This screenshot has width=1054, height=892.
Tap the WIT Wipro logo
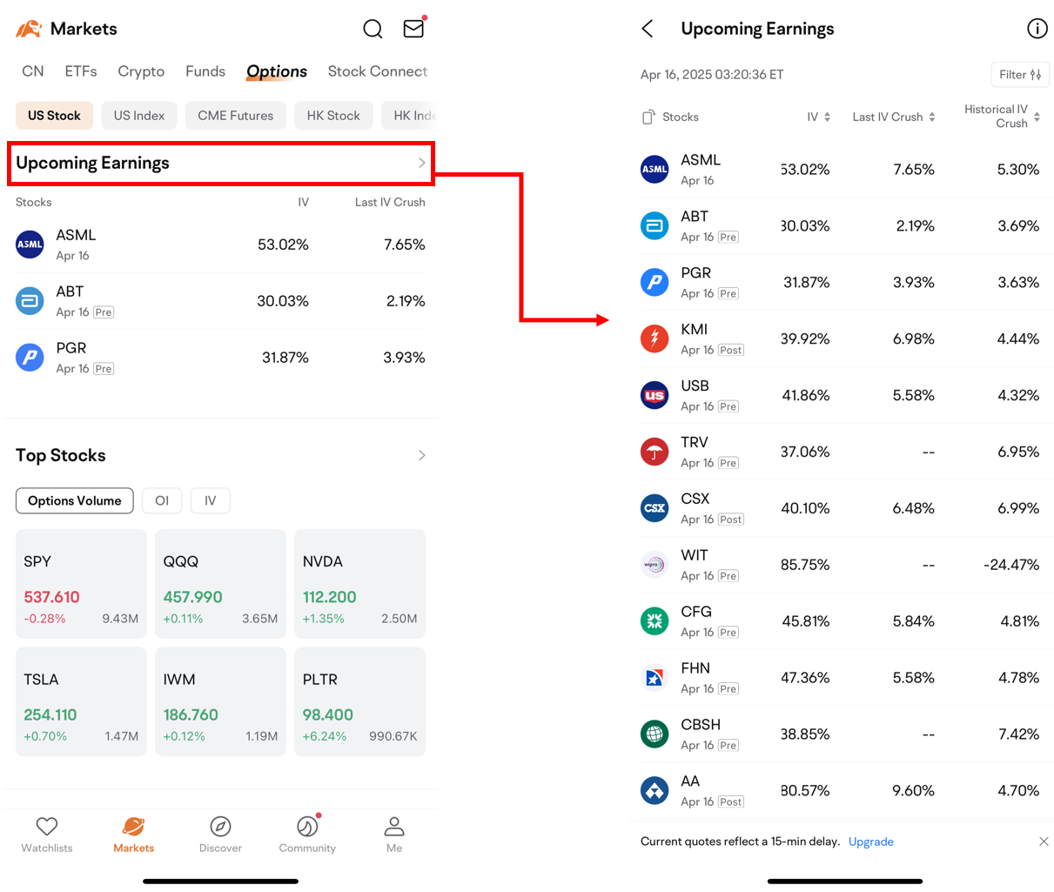655,565
